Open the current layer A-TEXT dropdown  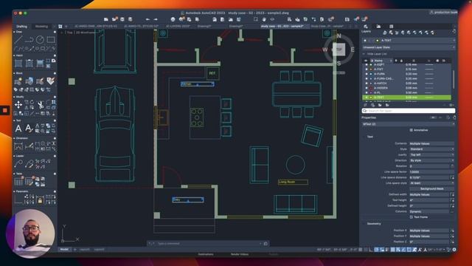tap(409, 40)
